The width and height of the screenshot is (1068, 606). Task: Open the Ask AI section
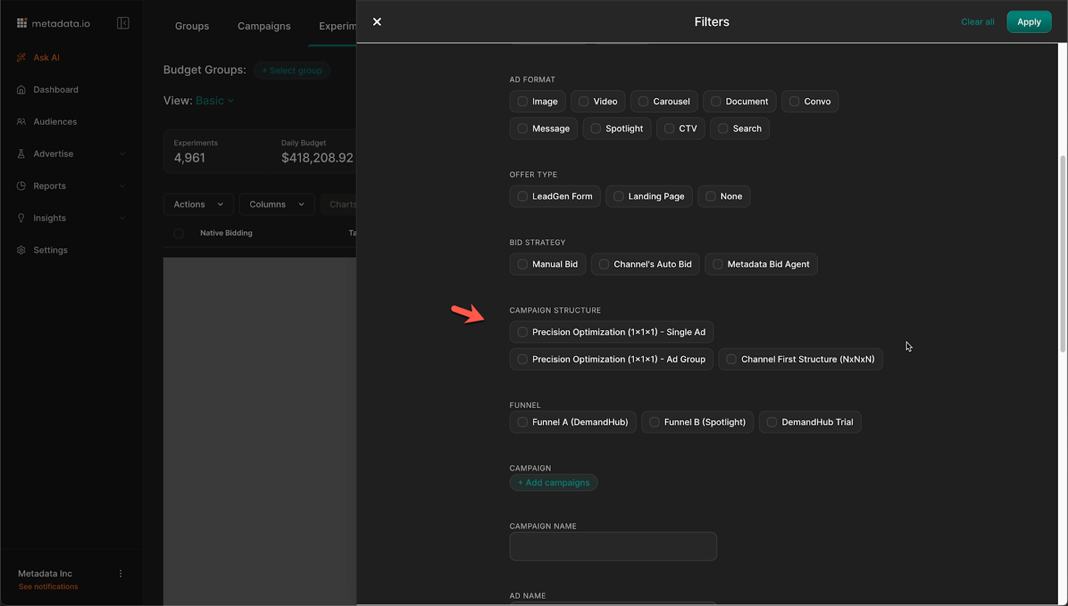click(x=46, y=57)
